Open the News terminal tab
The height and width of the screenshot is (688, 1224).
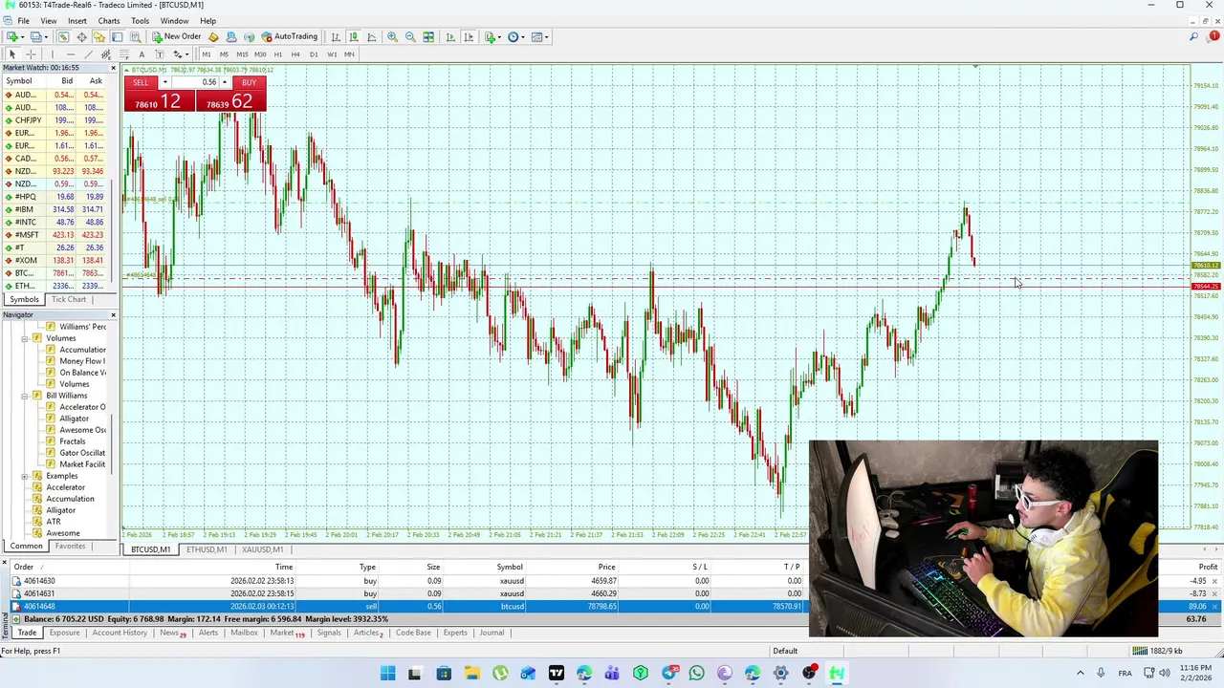[x=172, y=634]
